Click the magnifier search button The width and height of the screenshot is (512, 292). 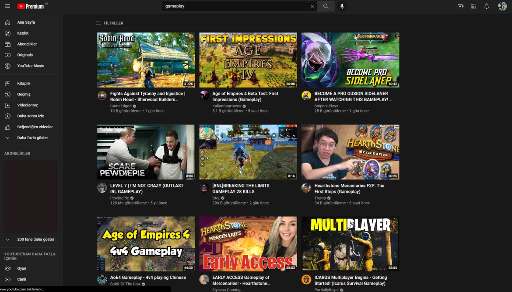click(x=326, y=6)
